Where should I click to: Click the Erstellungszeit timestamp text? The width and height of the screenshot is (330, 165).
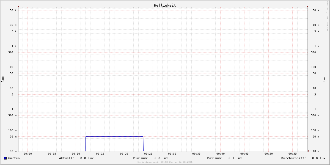pos(165,162)
